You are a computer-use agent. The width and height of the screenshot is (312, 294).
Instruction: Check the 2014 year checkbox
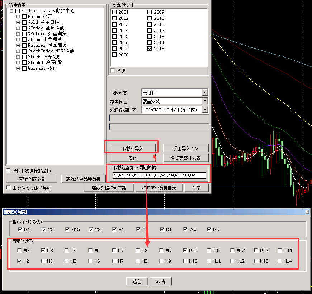pos(150,43)
